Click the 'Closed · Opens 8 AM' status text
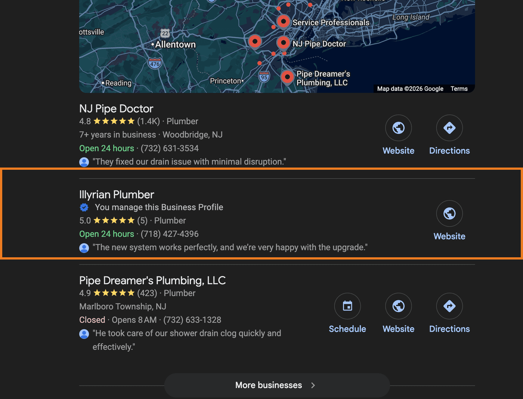Screen dimensions: 523x399 pyautogui.click(x=118, y=320)
